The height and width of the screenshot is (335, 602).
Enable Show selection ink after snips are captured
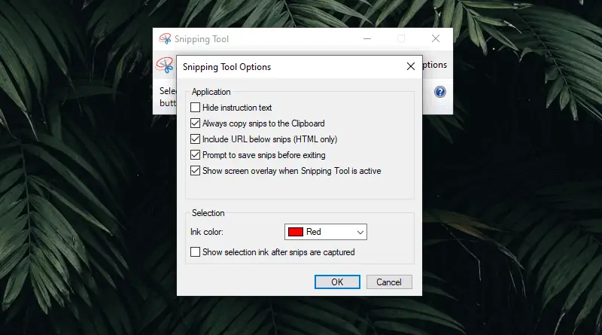click(195, 251)
